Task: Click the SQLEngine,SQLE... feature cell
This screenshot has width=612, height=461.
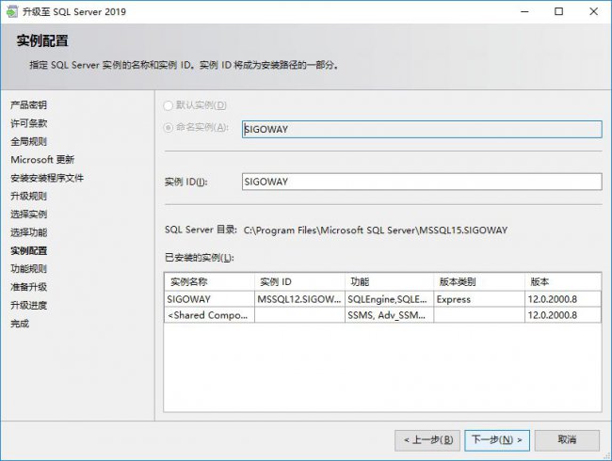Action: 390,299
